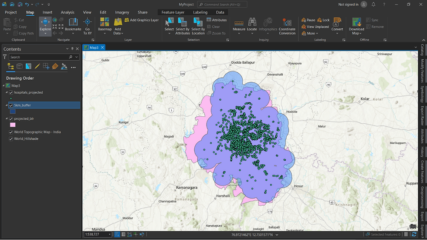
Task: Open the Labeling contextual tab
Action: [200, 12]
